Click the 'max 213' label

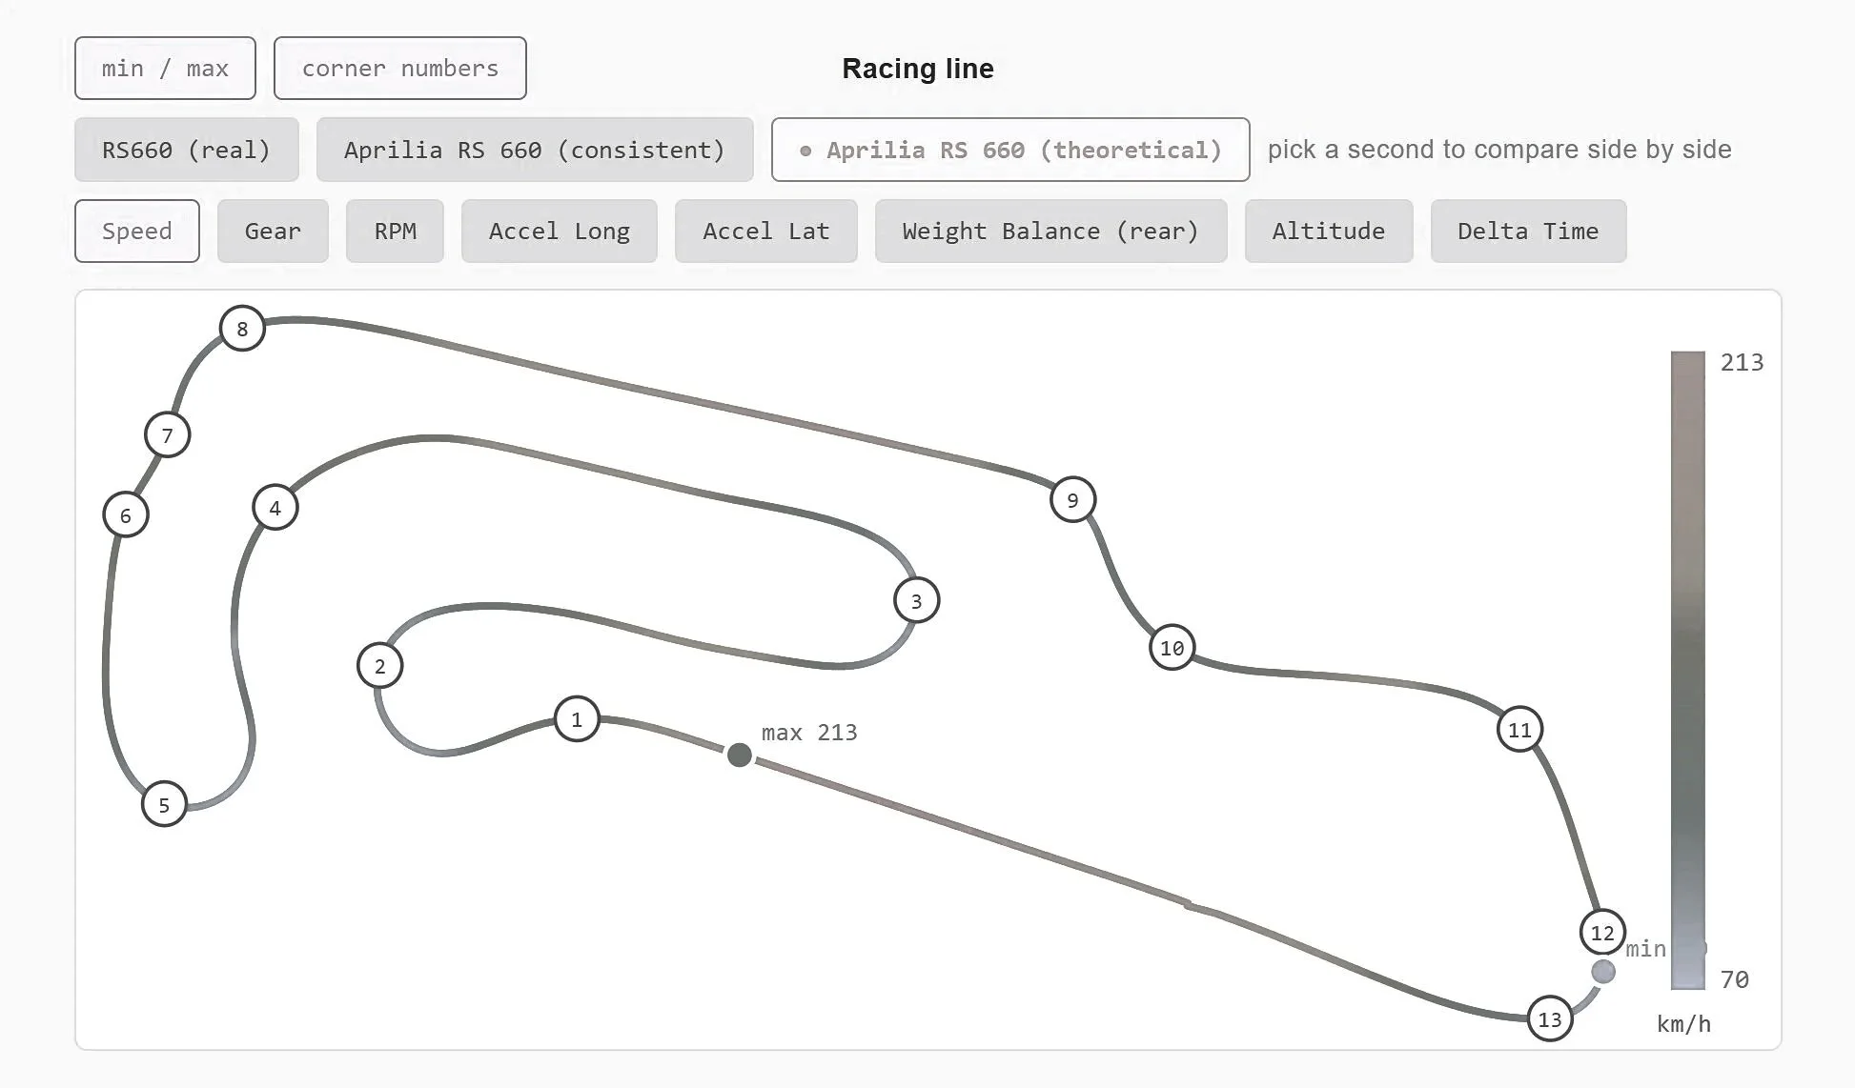click(x=809, y=733)
